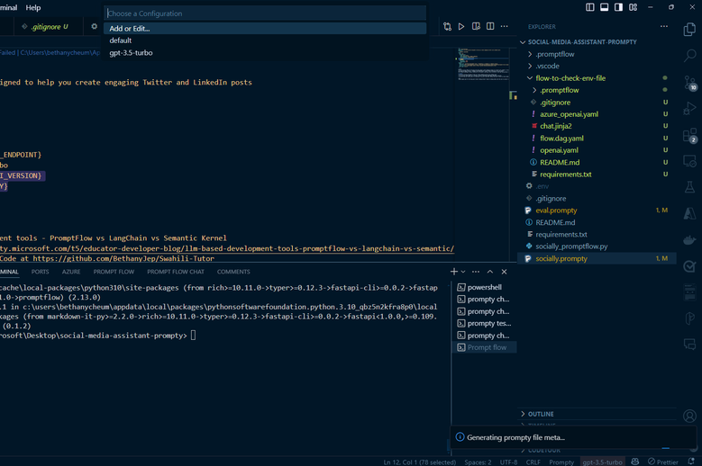This screenshot has width=702, height=466.
Task: Toggle the bottom panel layout button
Action: [x=604, y=7]
